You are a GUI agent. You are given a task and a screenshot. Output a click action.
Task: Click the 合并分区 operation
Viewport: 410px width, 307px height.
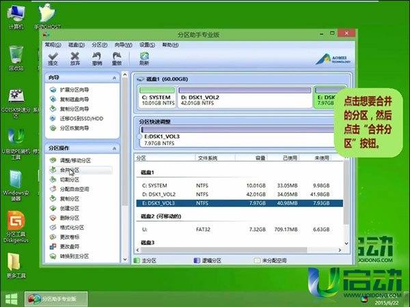coord(81,170)
